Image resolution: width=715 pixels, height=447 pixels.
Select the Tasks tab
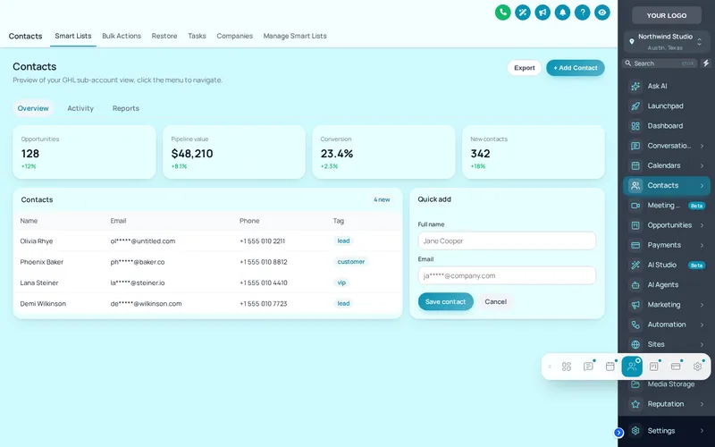(197, 36)
